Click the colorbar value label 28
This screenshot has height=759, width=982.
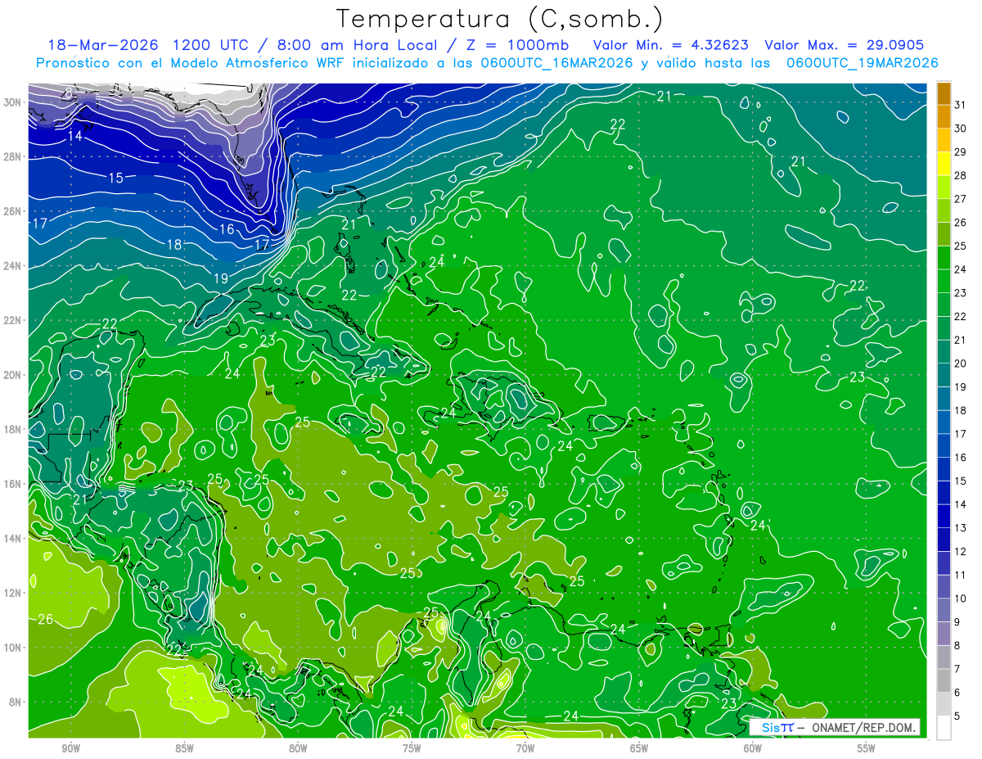tap(961, 175)
